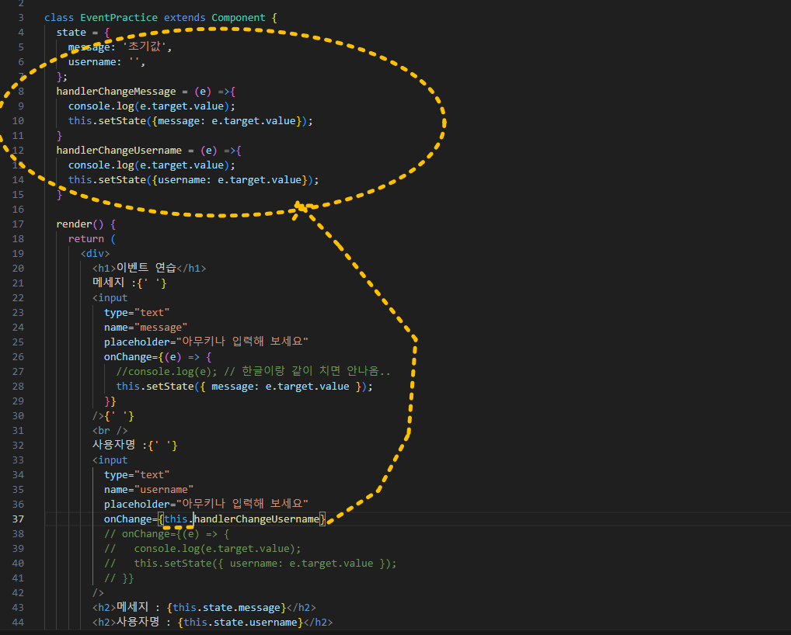Click type="text" attribute on line 23
This screenshot has height=635, width=791.
point(137,313)
